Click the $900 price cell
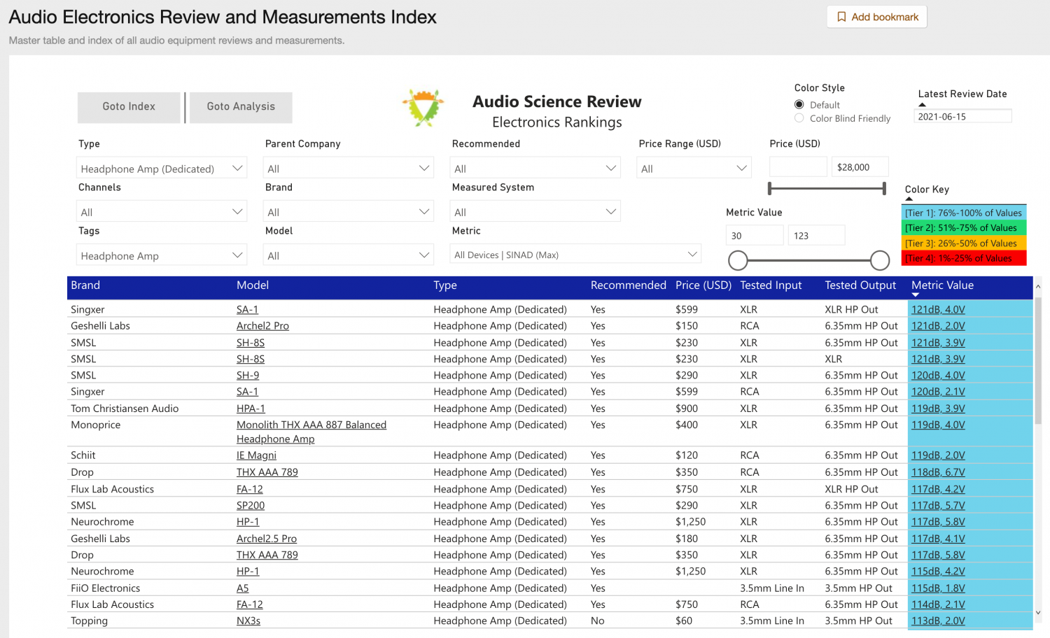 687,409
